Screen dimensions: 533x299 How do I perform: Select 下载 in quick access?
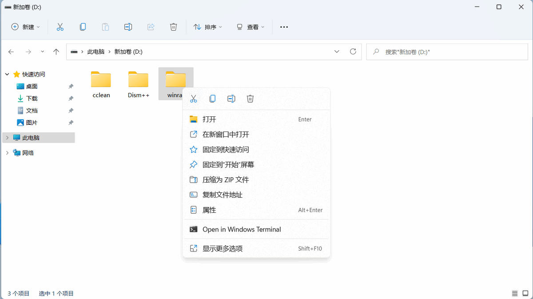32,99
